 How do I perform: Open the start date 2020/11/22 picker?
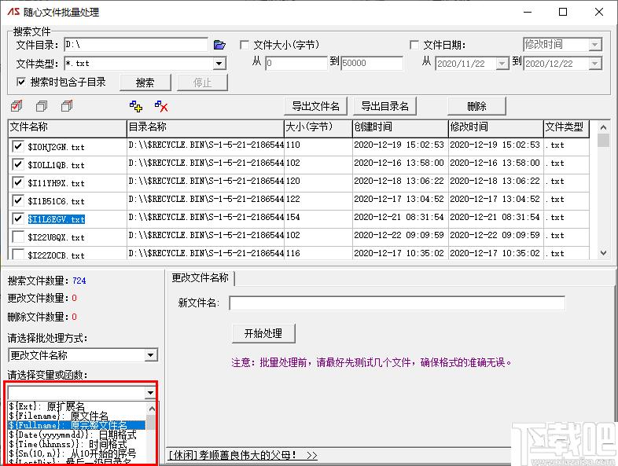[x=502, y=64]
